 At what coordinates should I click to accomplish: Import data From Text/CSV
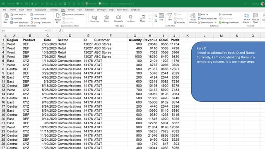click(18, 14)
